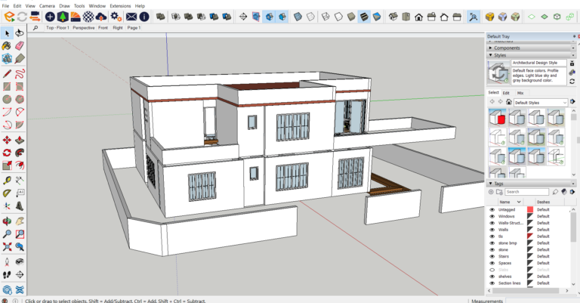This screenshot has height=303, width=580.
Task: Click the Add Location plus icon
Action: click(x=51, y=16)
